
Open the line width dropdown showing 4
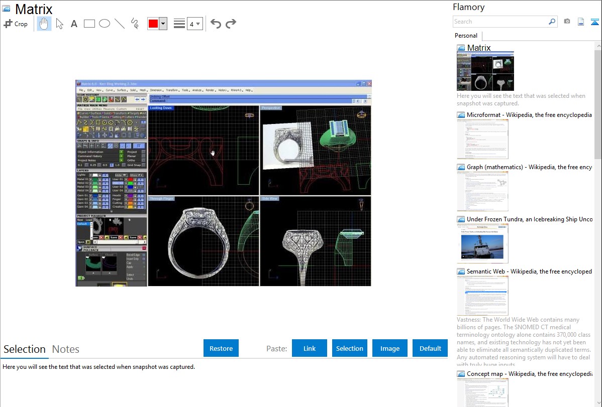click(x=194, y=24)
